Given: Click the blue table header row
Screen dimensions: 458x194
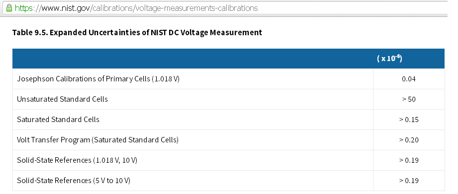Looking at the screenshot, I should point(228,59).
